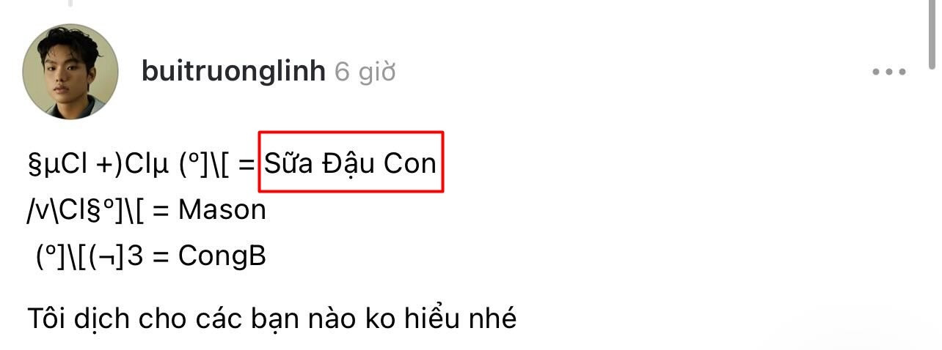Image resolution: width=942 pixels, height=350 pixels.
Task: Click the highlighted "Sữa Đậu Con" text
Action: [x=351, y=163]
